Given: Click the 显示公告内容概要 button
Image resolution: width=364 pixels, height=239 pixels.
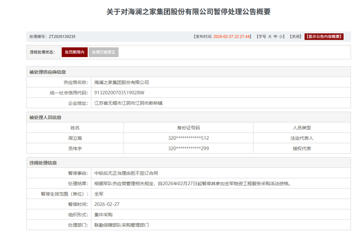Looking at the screenshot, I should click(324, 37).
